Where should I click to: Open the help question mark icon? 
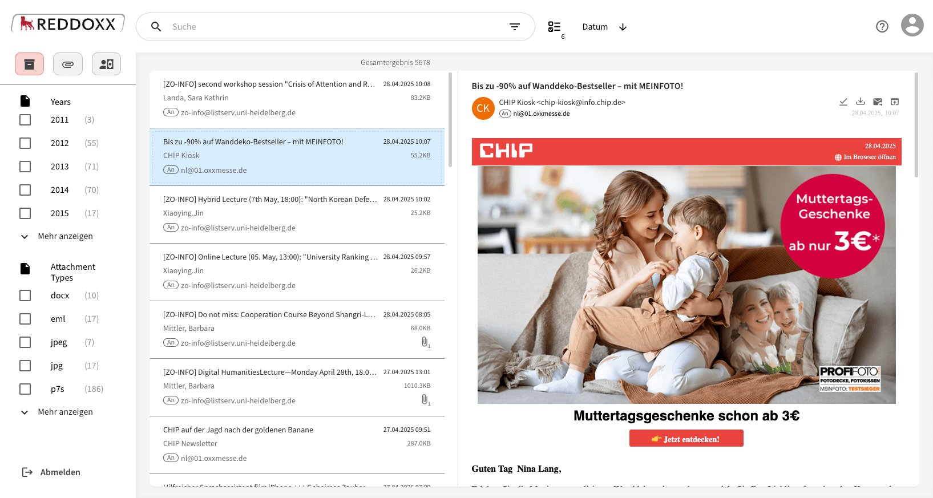point(882,26)
